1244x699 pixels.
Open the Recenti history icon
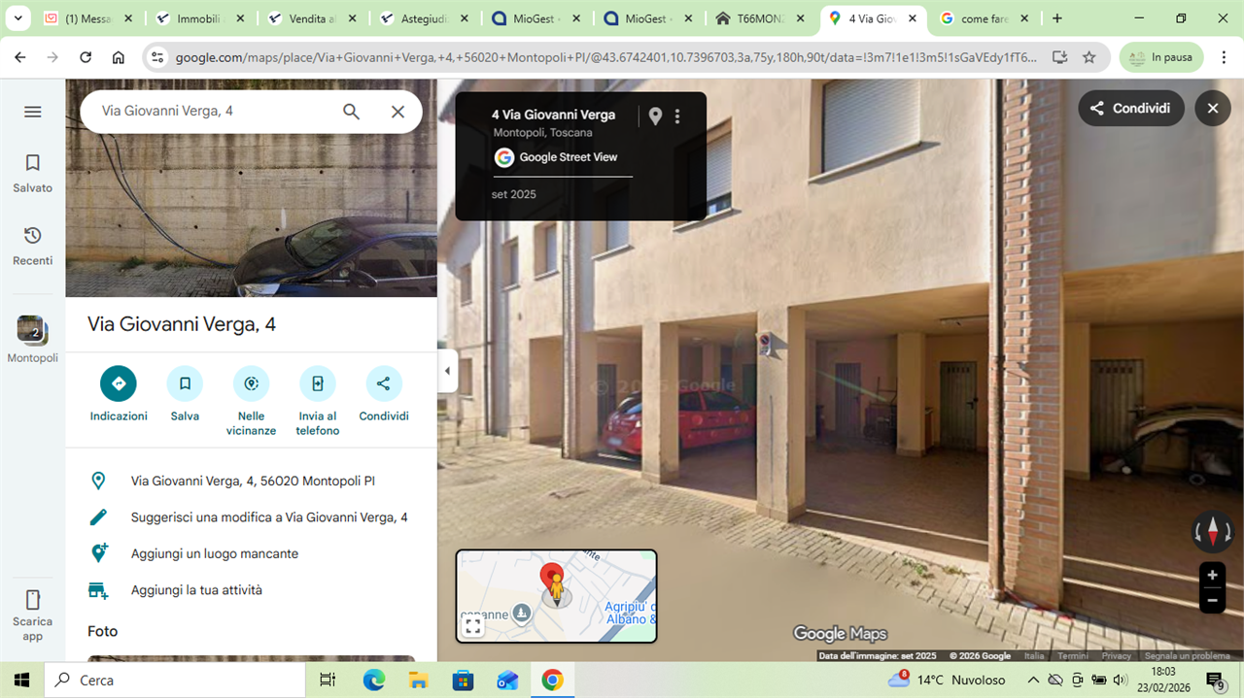tap(32, 246)
